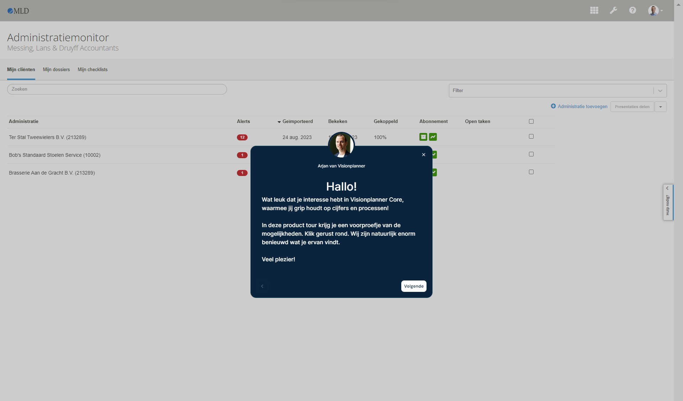Click the plus icon beside Administratie toevoegen
This screenshot has width=683, height=401.
[x=553, y=106]
